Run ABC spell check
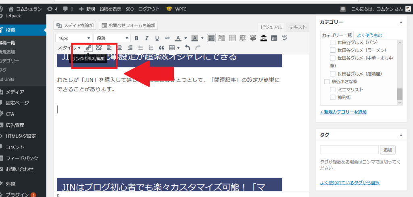 click(284, 38)
